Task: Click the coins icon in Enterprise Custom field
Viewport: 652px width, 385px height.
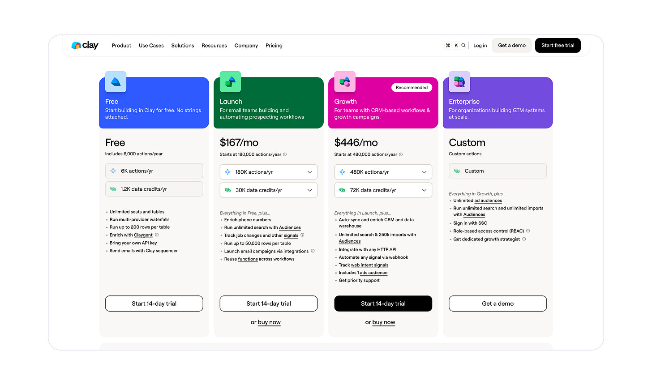Action: [457, 171]
